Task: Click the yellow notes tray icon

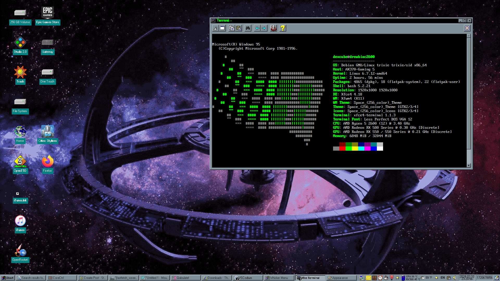Action: pos(368,278)
